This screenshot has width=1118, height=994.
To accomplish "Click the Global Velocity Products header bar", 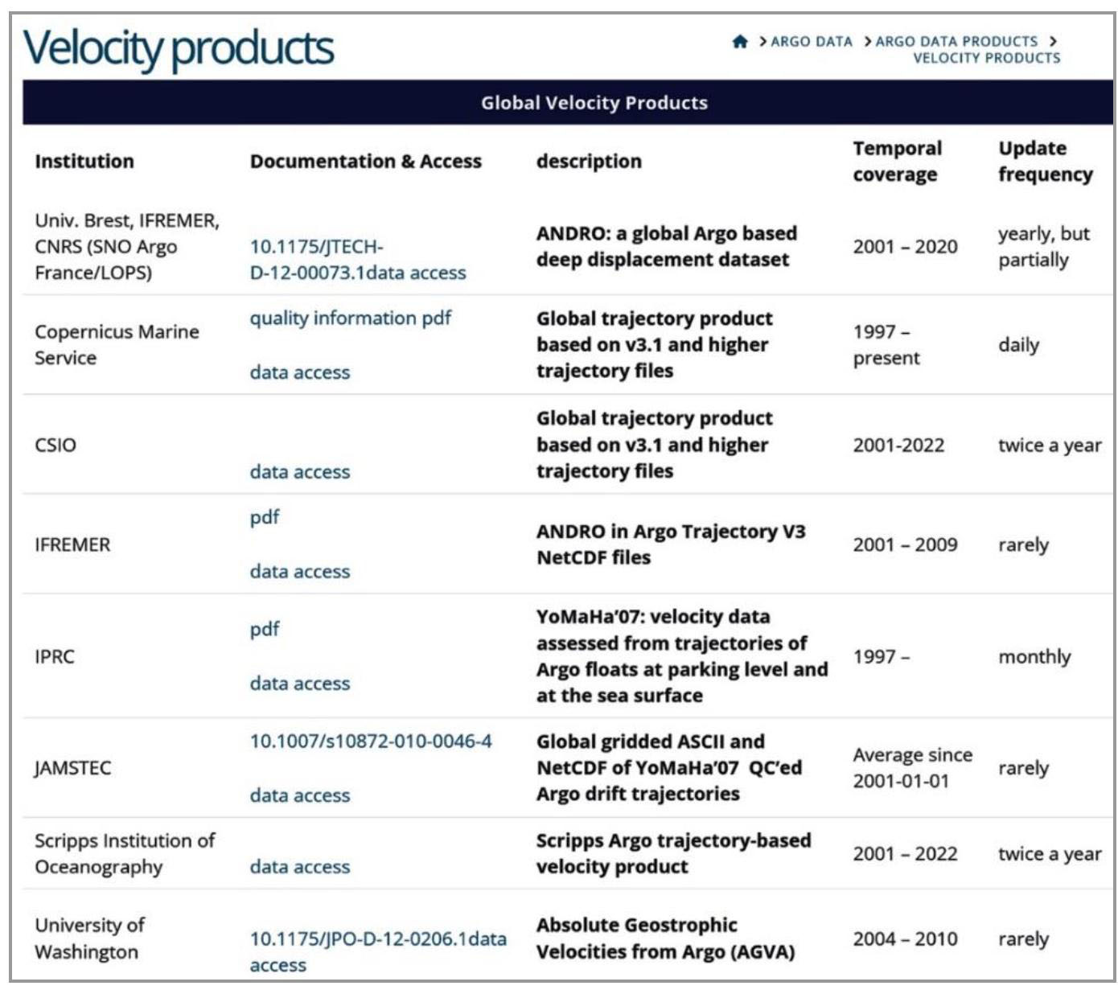I will coord(594,103).
